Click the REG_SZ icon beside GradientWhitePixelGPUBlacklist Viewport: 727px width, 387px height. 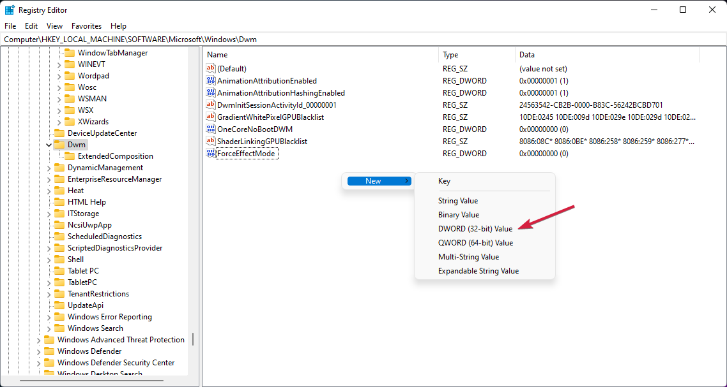pos(211,117)
